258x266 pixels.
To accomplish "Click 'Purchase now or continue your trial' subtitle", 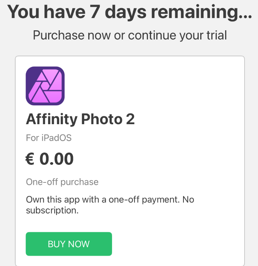I will coord(130,35).
